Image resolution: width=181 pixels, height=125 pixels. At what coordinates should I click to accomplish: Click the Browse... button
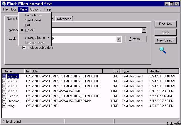136,39
